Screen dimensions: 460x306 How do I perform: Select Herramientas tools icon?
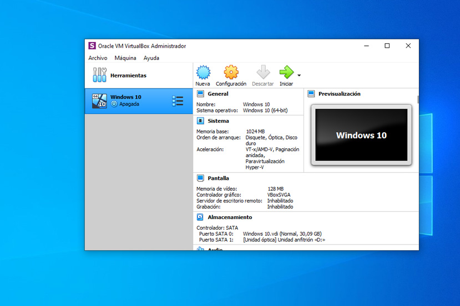[x=99, y=75]
